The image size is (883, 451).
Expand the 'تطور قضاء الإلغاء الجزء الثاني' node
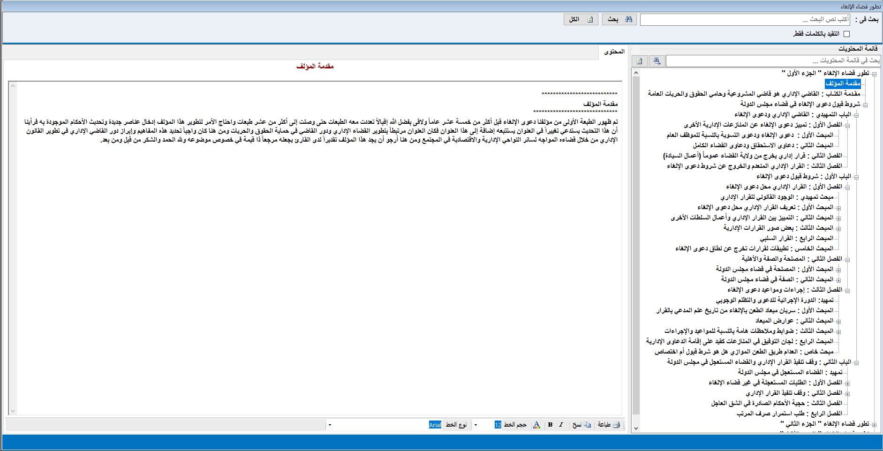(x=874, y=425)
